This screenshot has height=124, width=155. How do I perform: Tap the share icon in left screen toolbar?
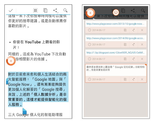[x=55, y=10]
